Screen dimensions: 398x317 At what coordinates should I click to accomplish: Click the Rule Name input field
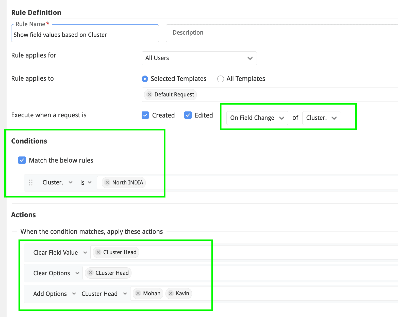pos(85,35)
